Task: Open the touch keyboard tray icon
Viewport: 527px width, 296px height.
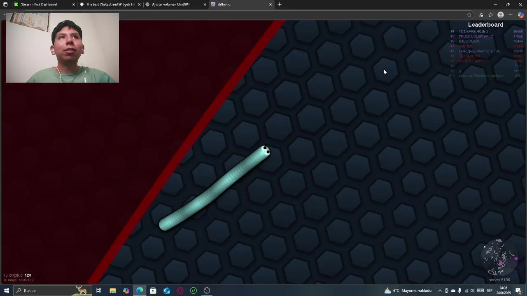Action: (480, 291)
